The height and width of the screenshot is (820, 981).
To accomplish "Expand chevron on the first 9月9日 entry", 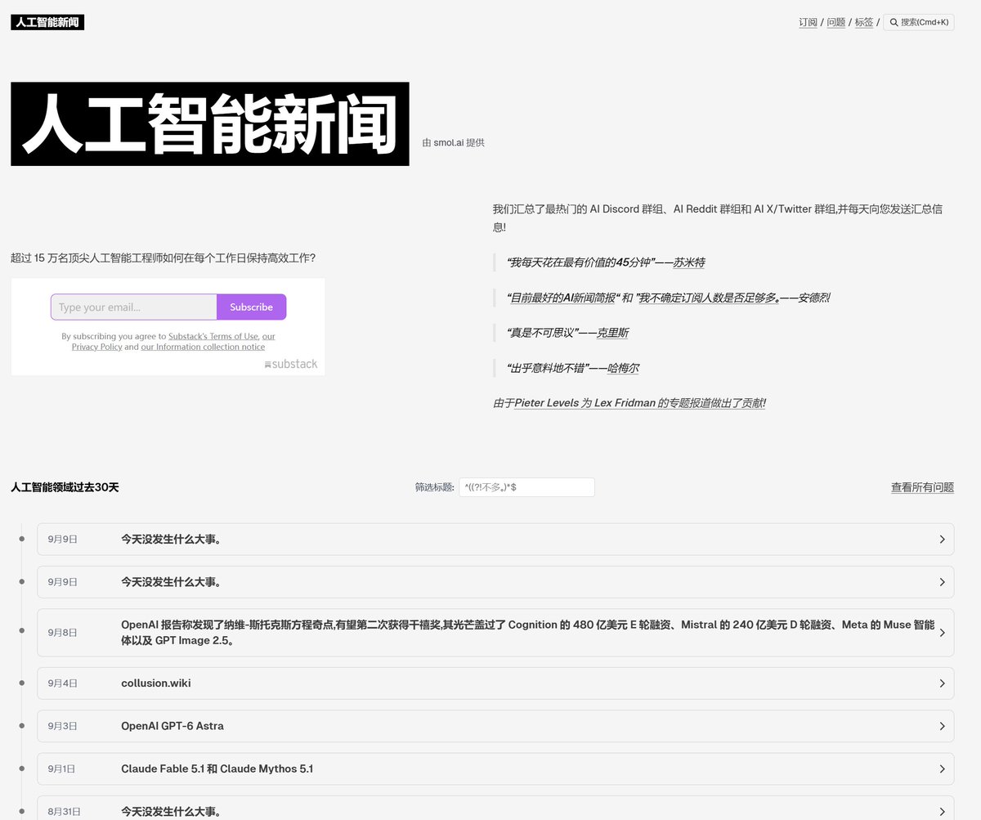I will 942,540.
